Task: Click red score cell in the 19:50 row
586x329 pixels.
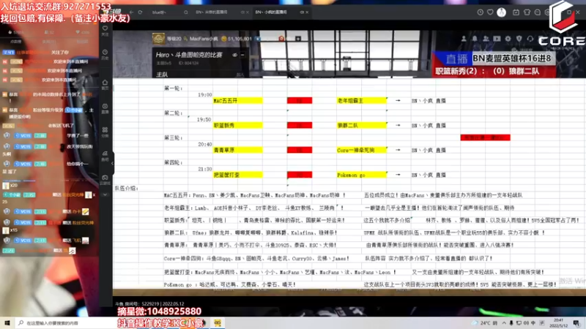Action: [300, 125]
